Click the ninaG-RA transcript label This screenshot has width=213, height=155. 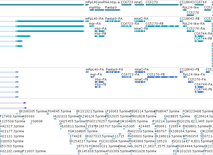click(141, 18)
